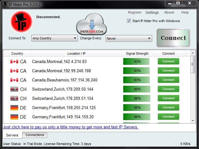Open the Help menu

pos(185,12)
